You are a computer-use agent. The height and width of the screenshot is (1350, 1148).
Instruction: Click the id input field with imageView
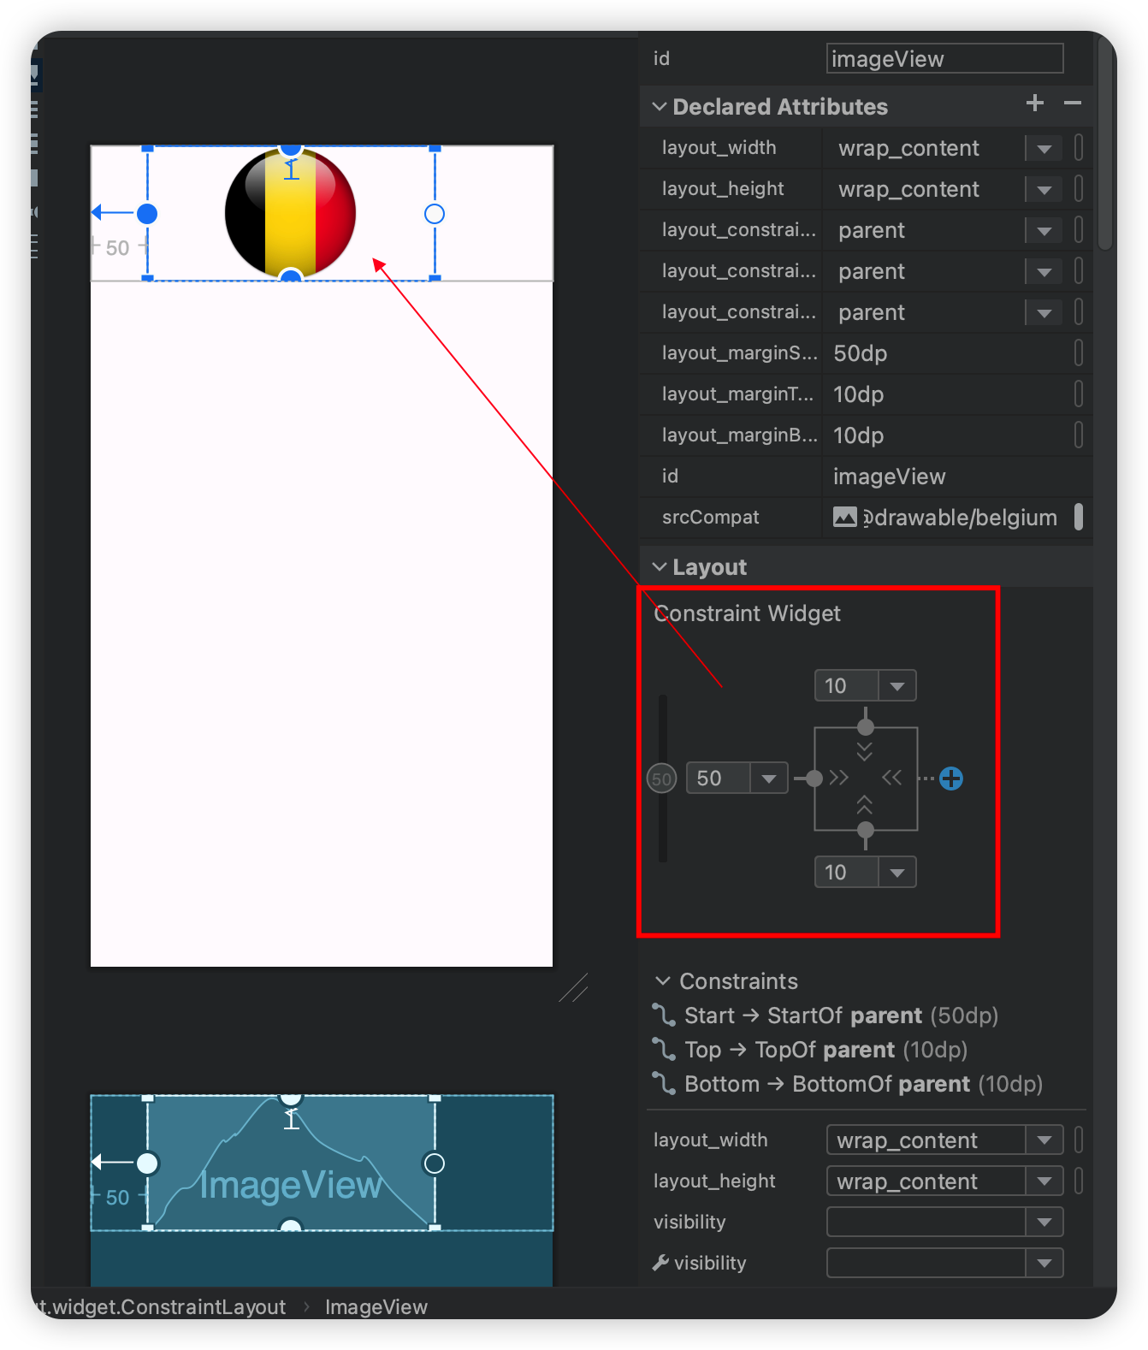[x=945, y=58]
